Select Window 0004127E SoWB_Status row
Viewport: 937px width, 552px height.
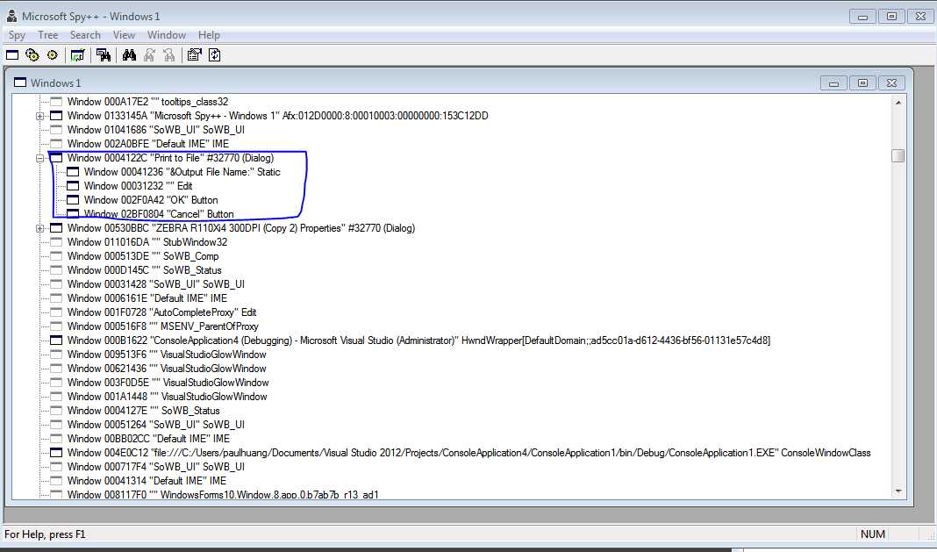pyautogui.click(x=143, y=411)
